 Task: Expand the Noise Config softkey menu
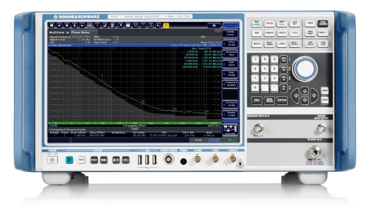tap(230, 44)
